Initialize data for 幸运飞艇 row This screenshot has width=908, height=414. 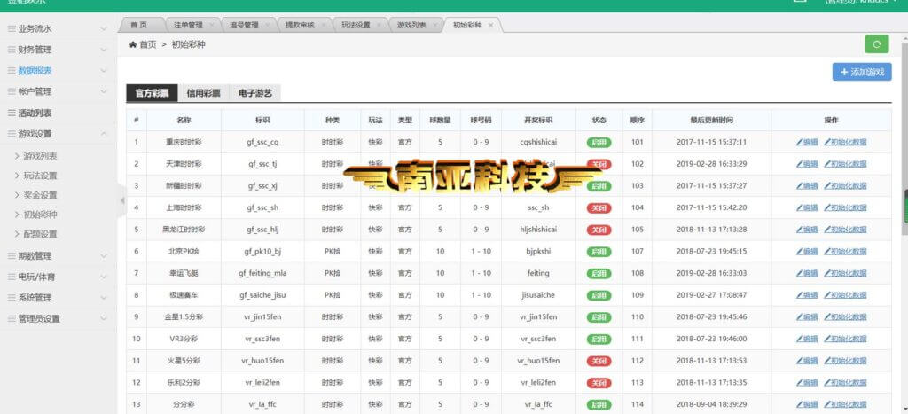pyautogui.click(x=845, y=273)
